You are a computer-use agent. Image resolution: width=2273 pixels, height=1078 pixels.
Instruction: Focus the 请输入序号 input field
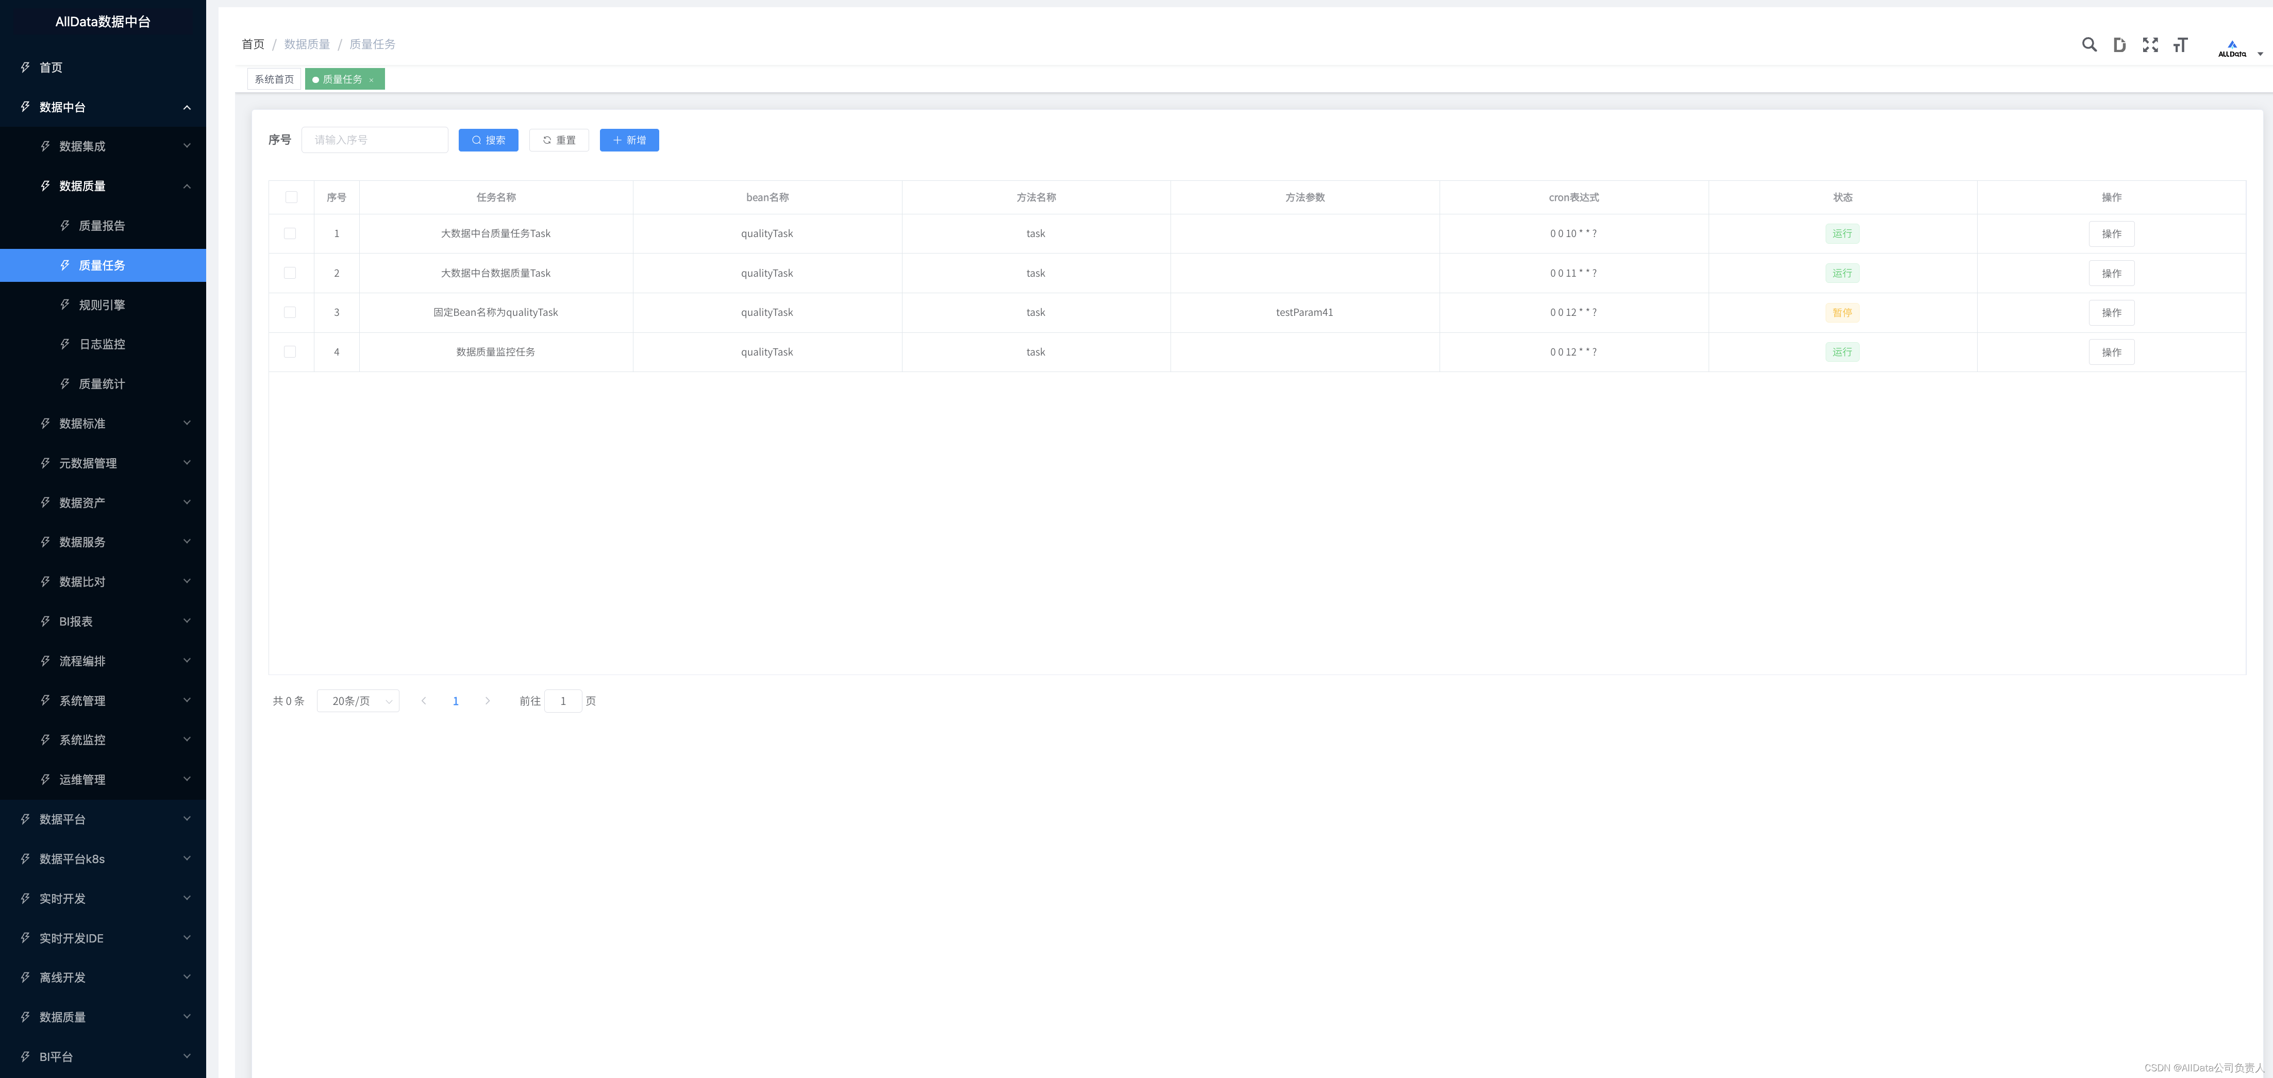pos(374,140)
